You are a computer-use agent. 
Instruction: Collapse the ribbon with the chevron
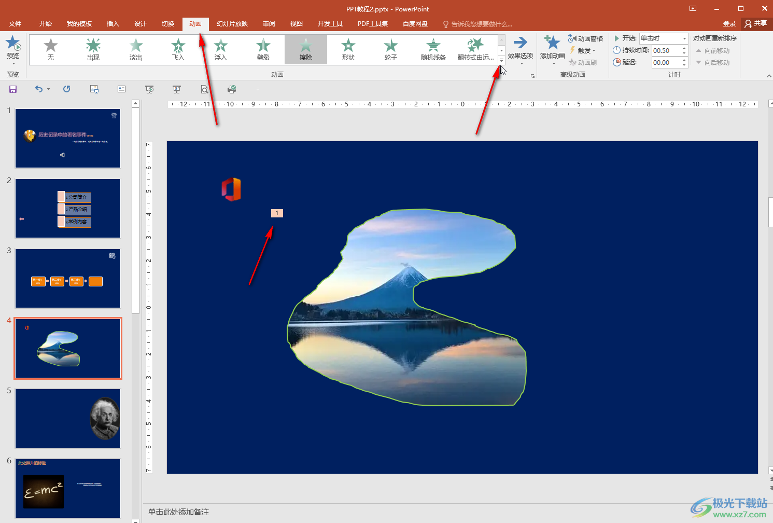point(768,76)
